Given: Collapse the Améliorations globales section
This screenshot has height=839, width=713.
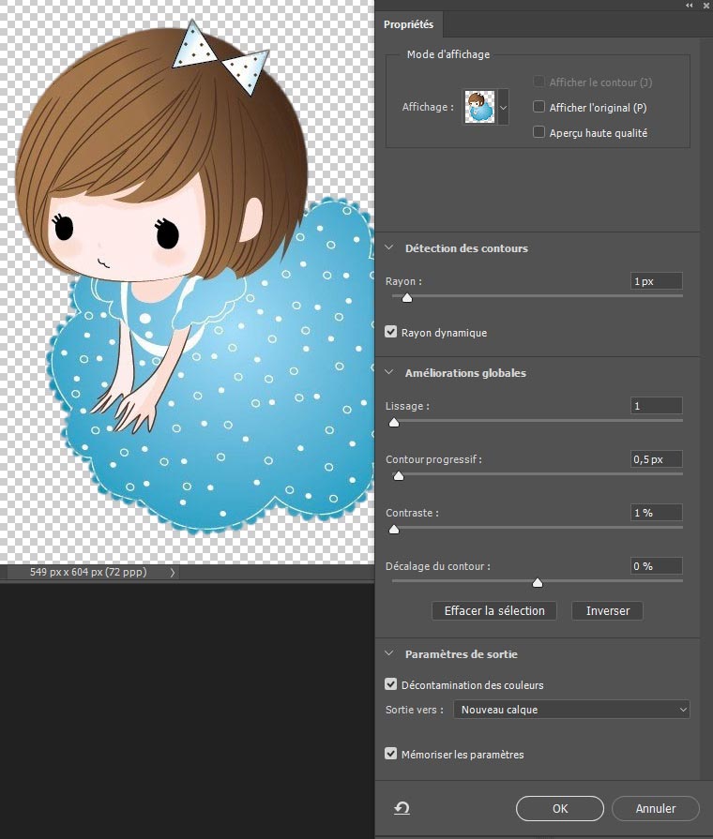Looking at the screenshot, I should pos(390,373).
